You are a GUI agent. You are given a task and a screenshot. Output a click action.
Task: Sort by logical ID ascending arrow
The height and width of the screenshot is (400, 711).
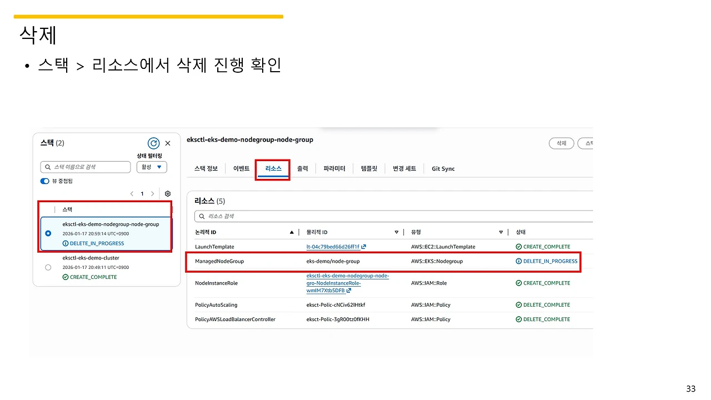[292, 232]
